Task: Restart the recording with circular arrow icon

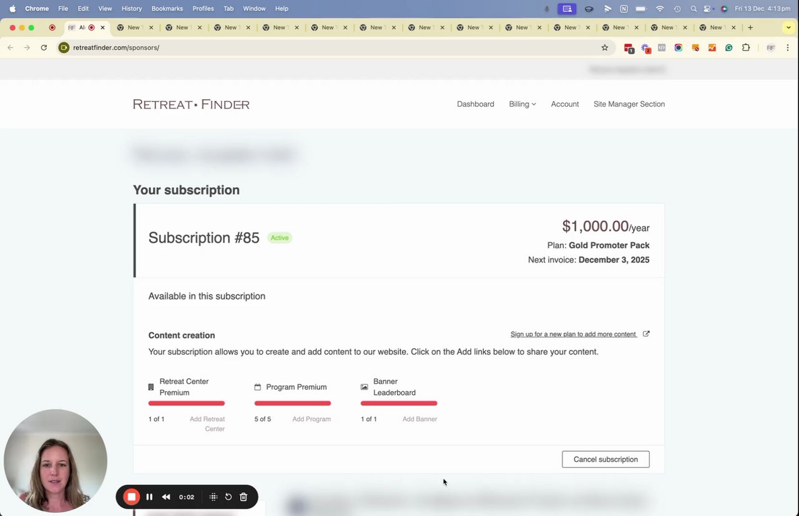Action: 228,497
